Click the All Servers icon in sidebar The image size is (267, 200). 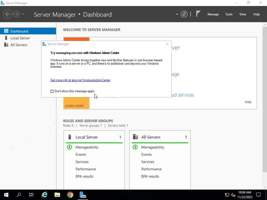point(6,45)
